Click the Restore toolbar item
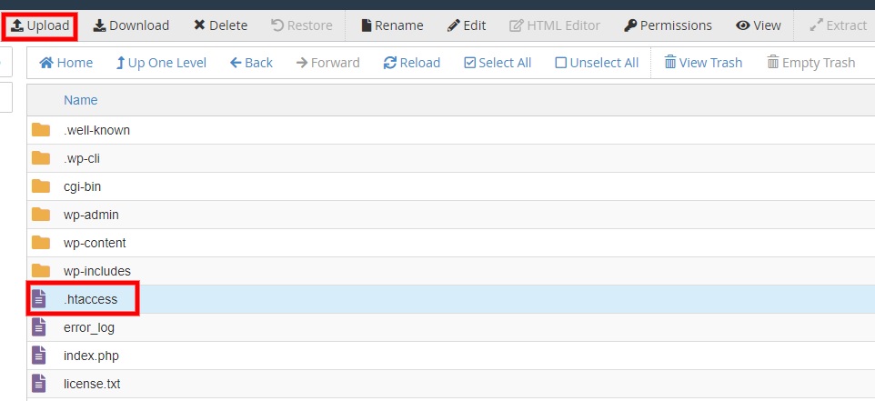 (301, 25)
